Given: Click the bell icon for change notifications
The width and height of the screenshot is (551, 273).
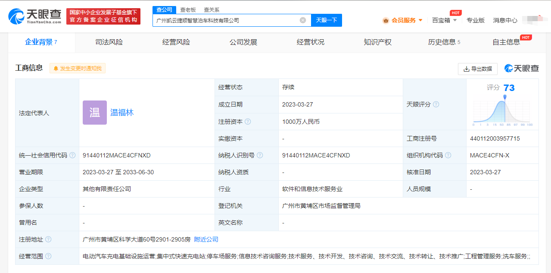Looking at the screenshot, I should coord(56,68).
